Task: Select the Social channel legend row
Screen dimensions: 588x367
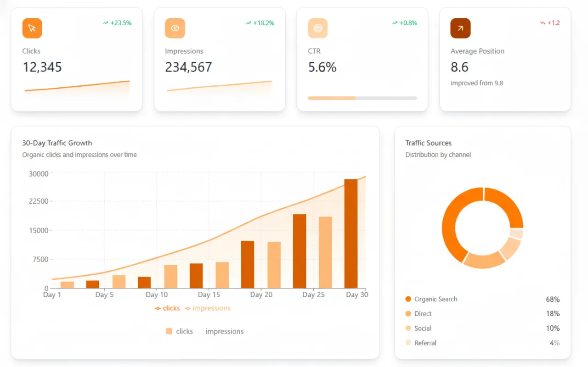Action: [x=482, y=328]
